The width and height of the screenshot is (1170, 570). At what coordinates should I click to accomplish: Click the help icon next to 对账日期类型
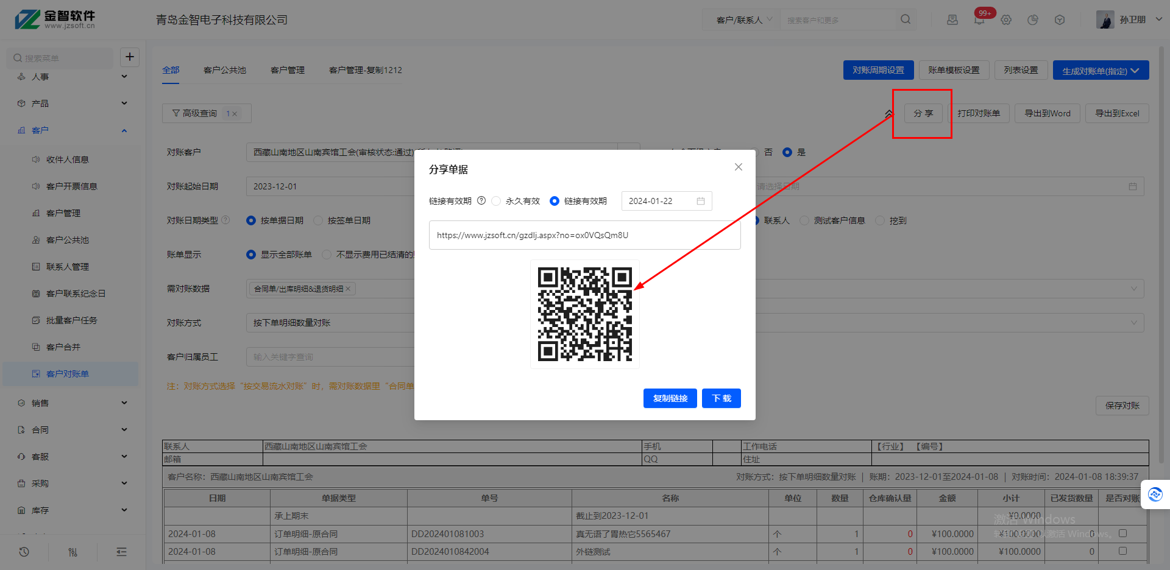pos(225,220)
